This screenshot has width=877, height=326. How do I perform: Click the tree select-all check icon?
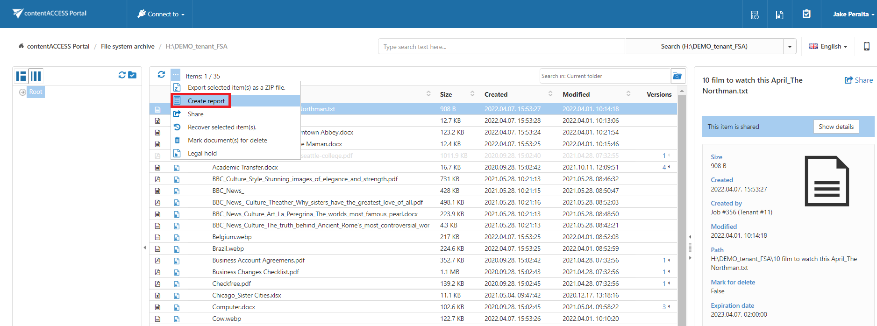point(132,75)
